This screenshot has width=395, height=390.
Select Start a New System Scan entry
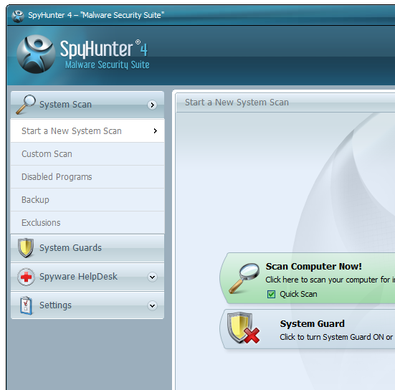[87, 131]
